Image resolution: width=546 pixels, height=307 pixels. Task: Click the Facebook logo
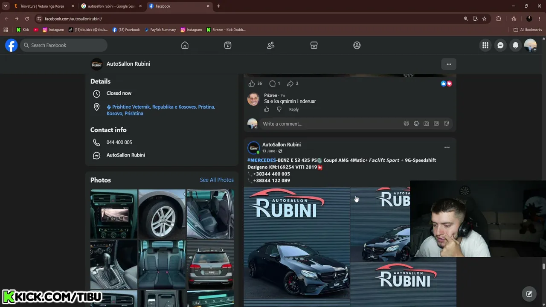click(12, 45)
